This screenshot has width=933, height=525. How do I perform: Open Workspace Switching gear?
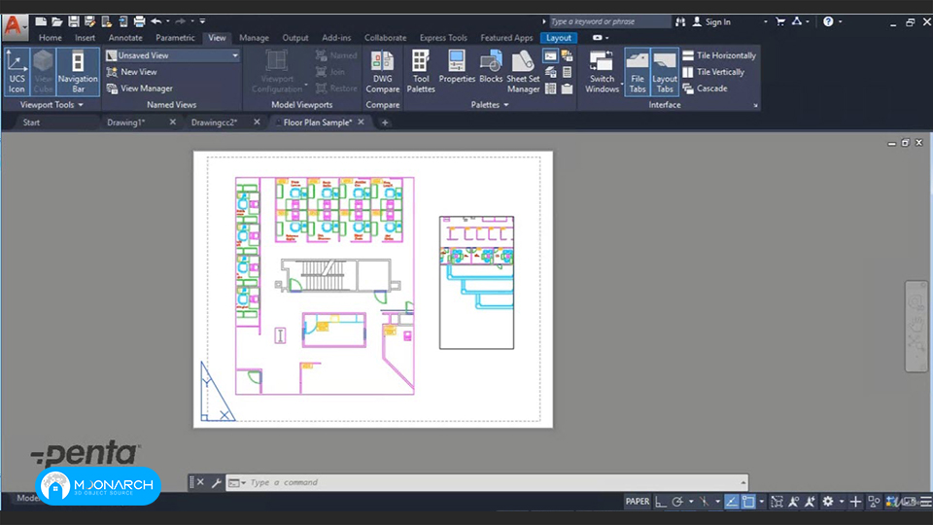pyautogui.click(x=828, y=502)
